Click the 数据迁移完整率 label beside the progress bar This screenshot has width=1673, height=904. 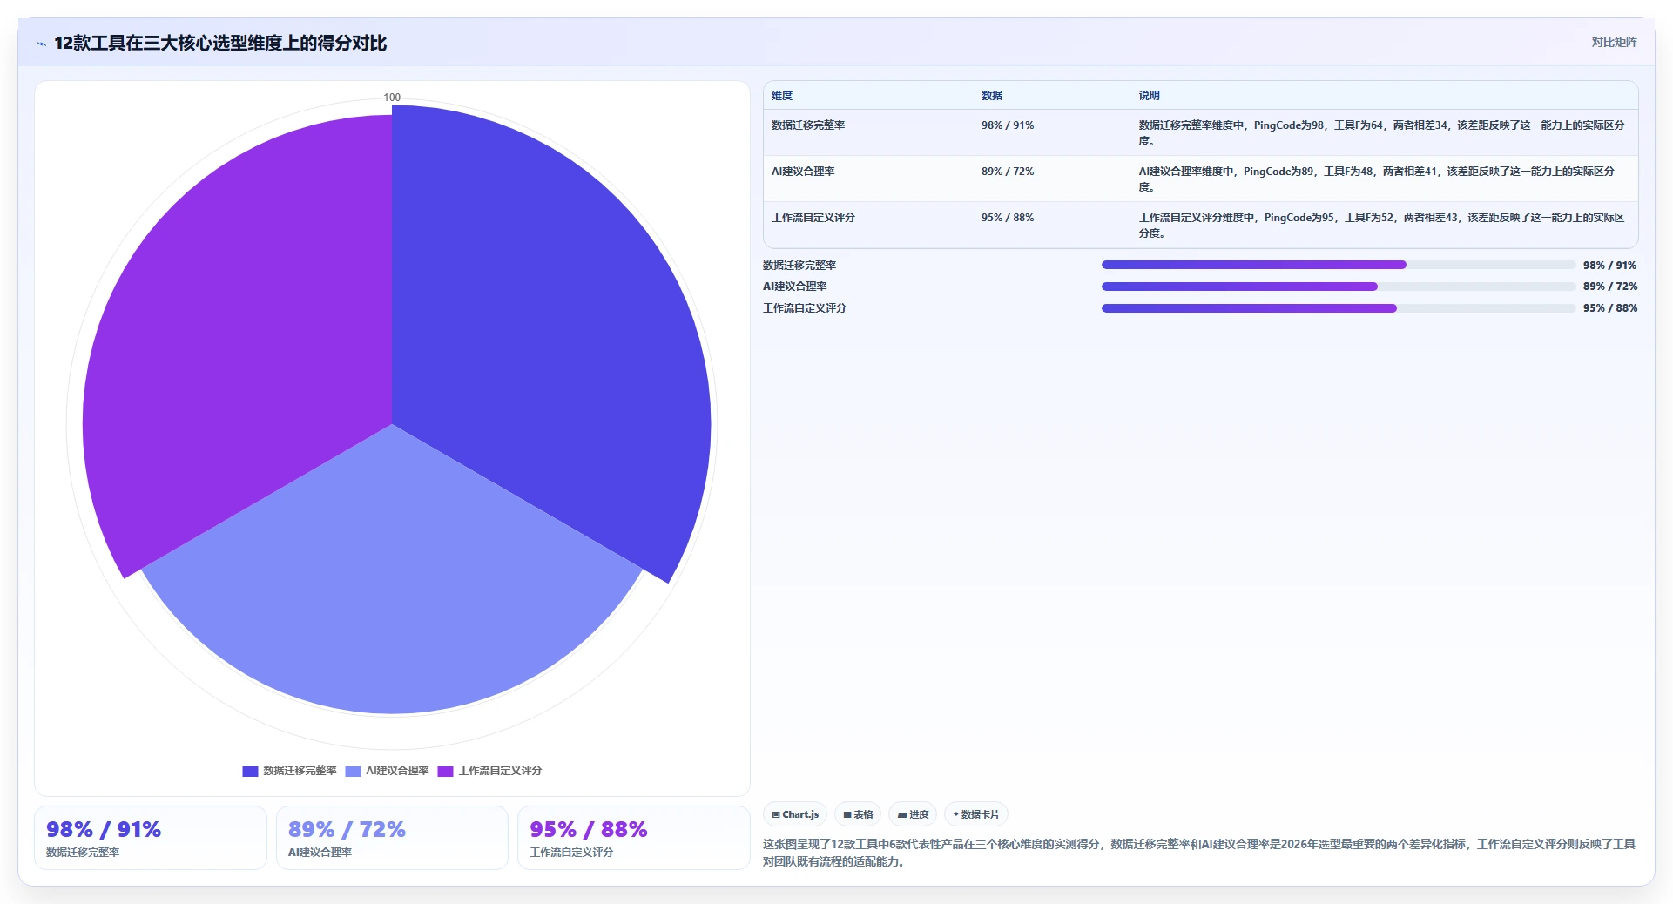pos(799,266)
